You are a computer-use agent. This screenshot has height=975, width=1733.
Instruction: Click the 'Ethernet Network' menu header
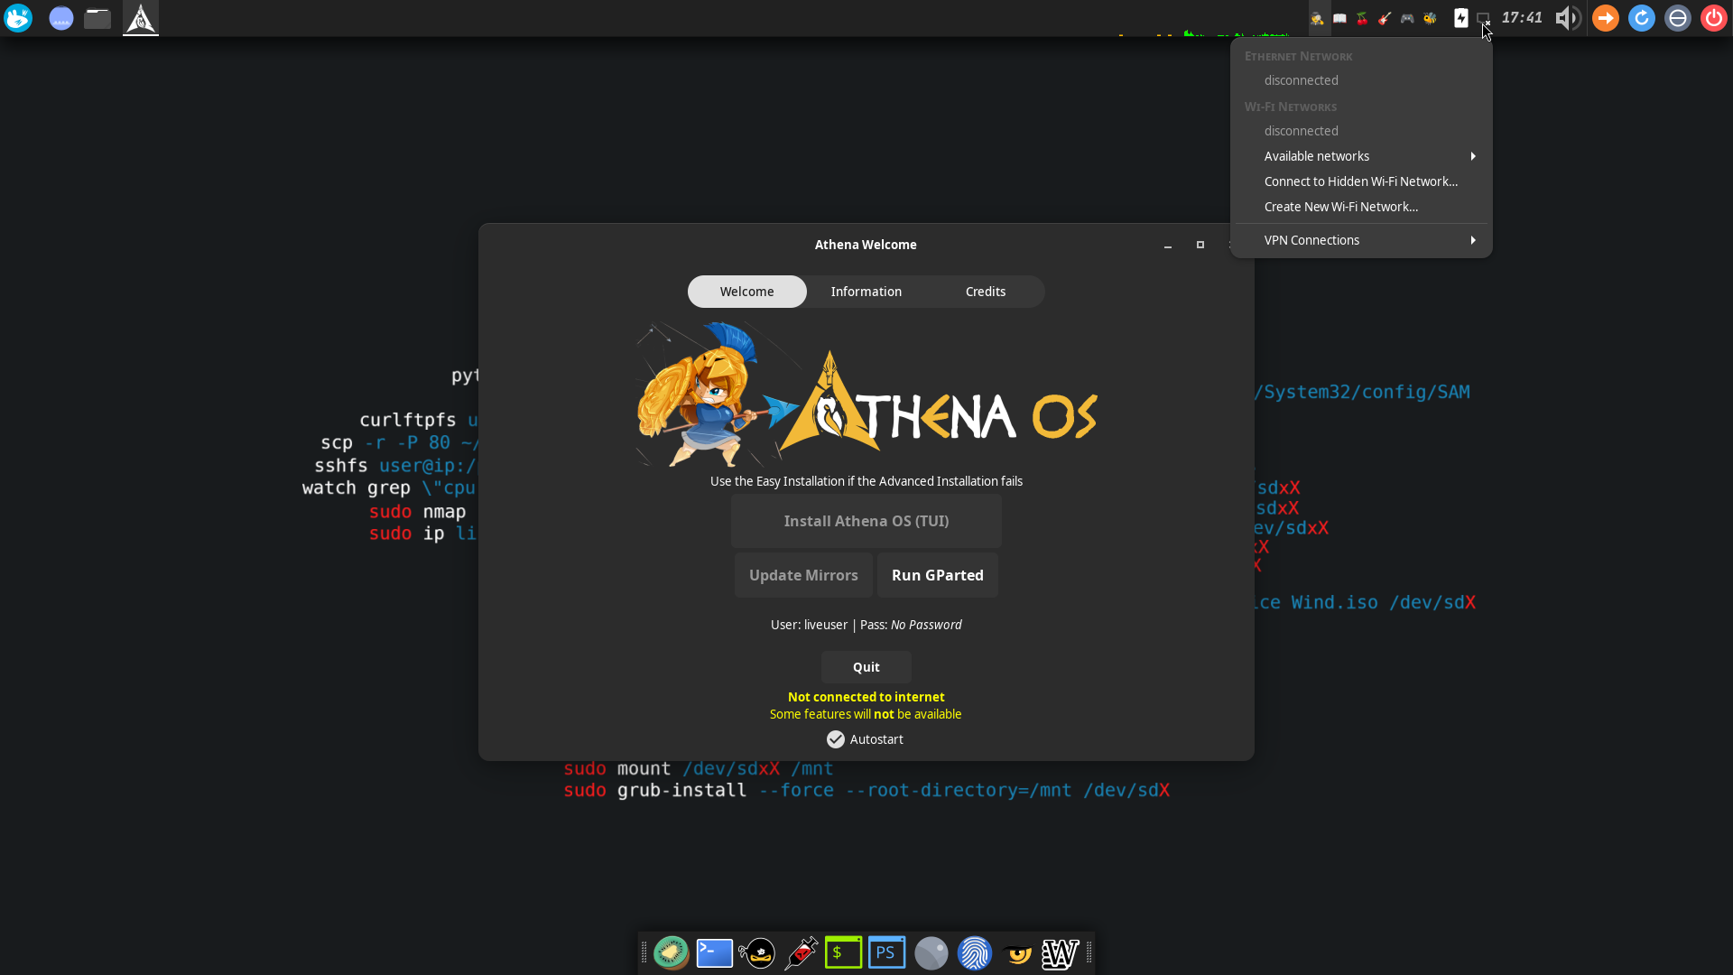[x=1298, y=56]
